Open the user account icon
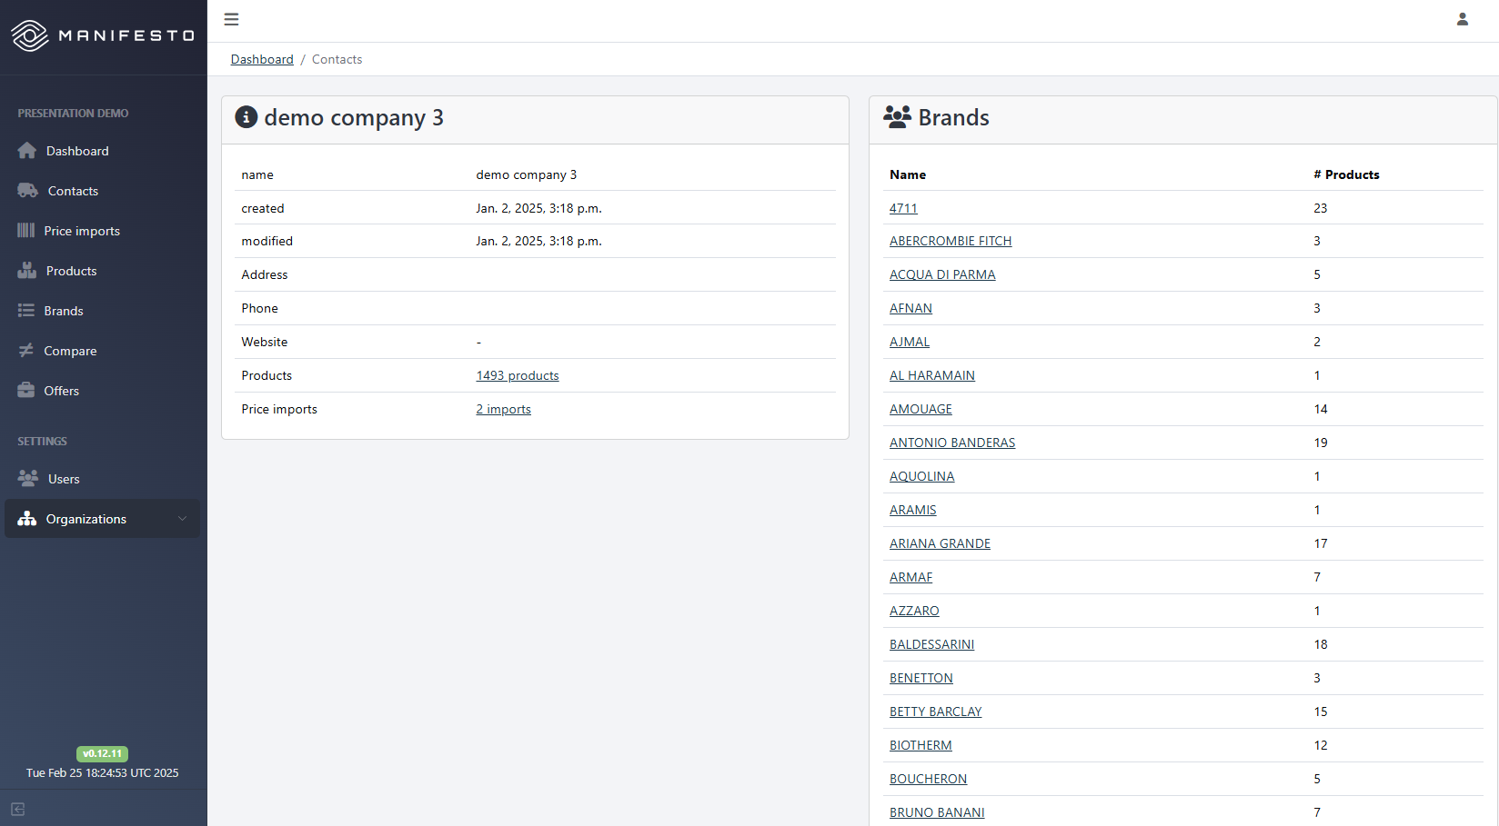Screen dimensions: 1499x826 (x=1463, y=19)
